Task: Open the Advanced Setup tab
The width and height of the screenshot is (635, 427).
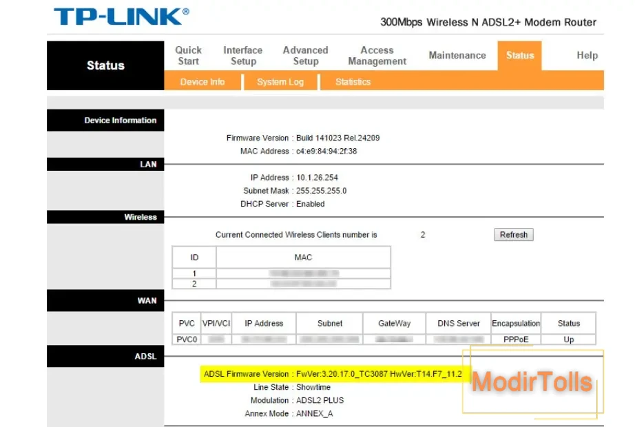Action: click(305, 56)
